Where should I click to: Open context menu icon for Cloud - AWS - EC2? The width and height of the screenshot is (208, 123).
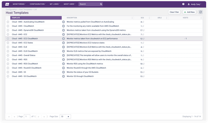[63, 35]
